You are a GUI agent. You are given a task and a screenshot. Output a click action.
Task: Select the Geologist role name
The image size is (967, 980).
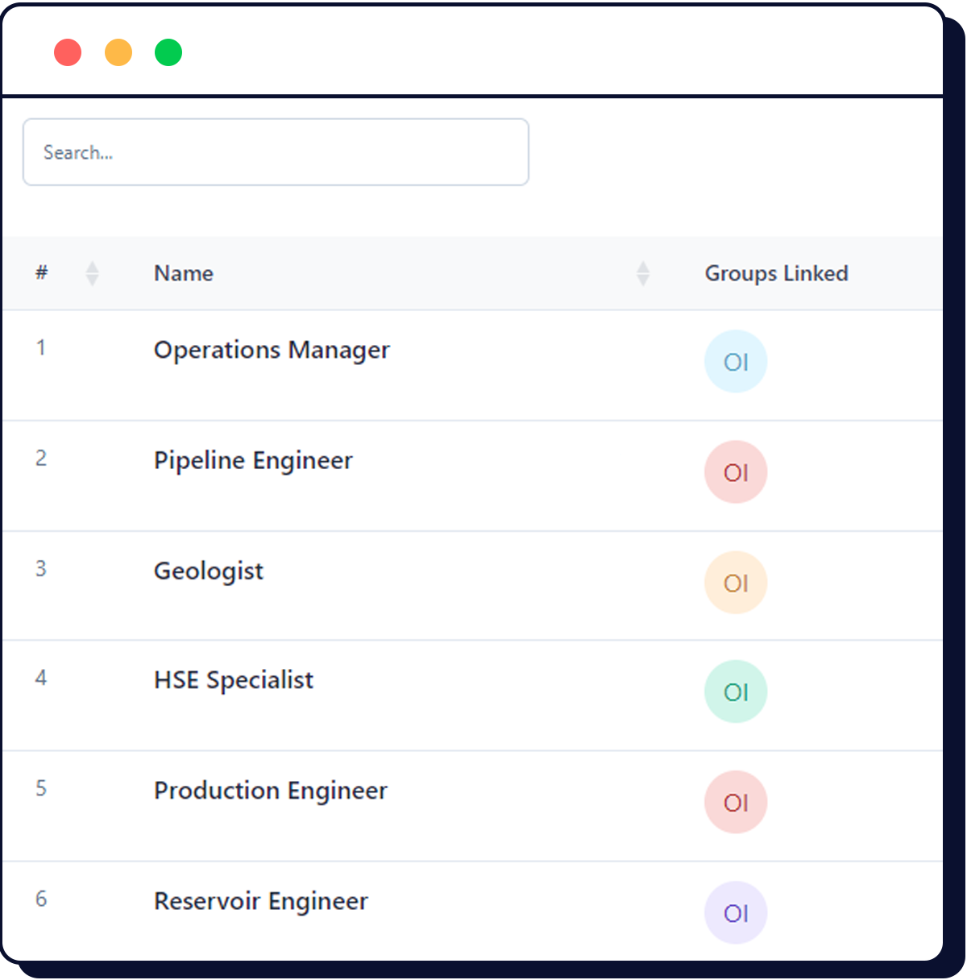(x=208, y=571)
